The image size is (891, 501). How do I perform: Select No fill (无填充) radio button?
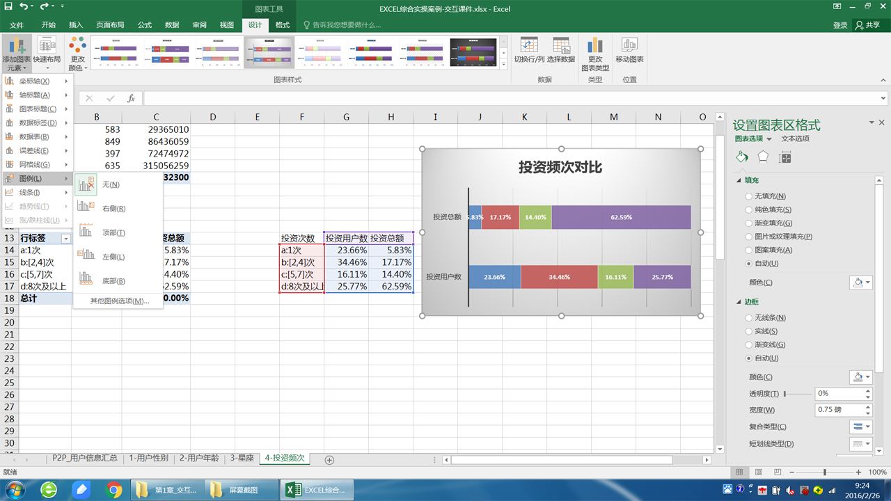tap(749, 197)
